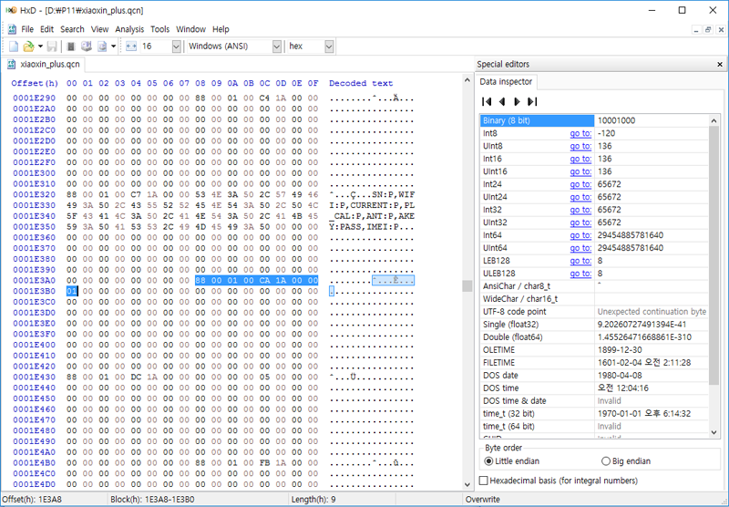The height and width of the screenshot is (507, 729).
Task: Select Little endian byte order
Action: 511,461
